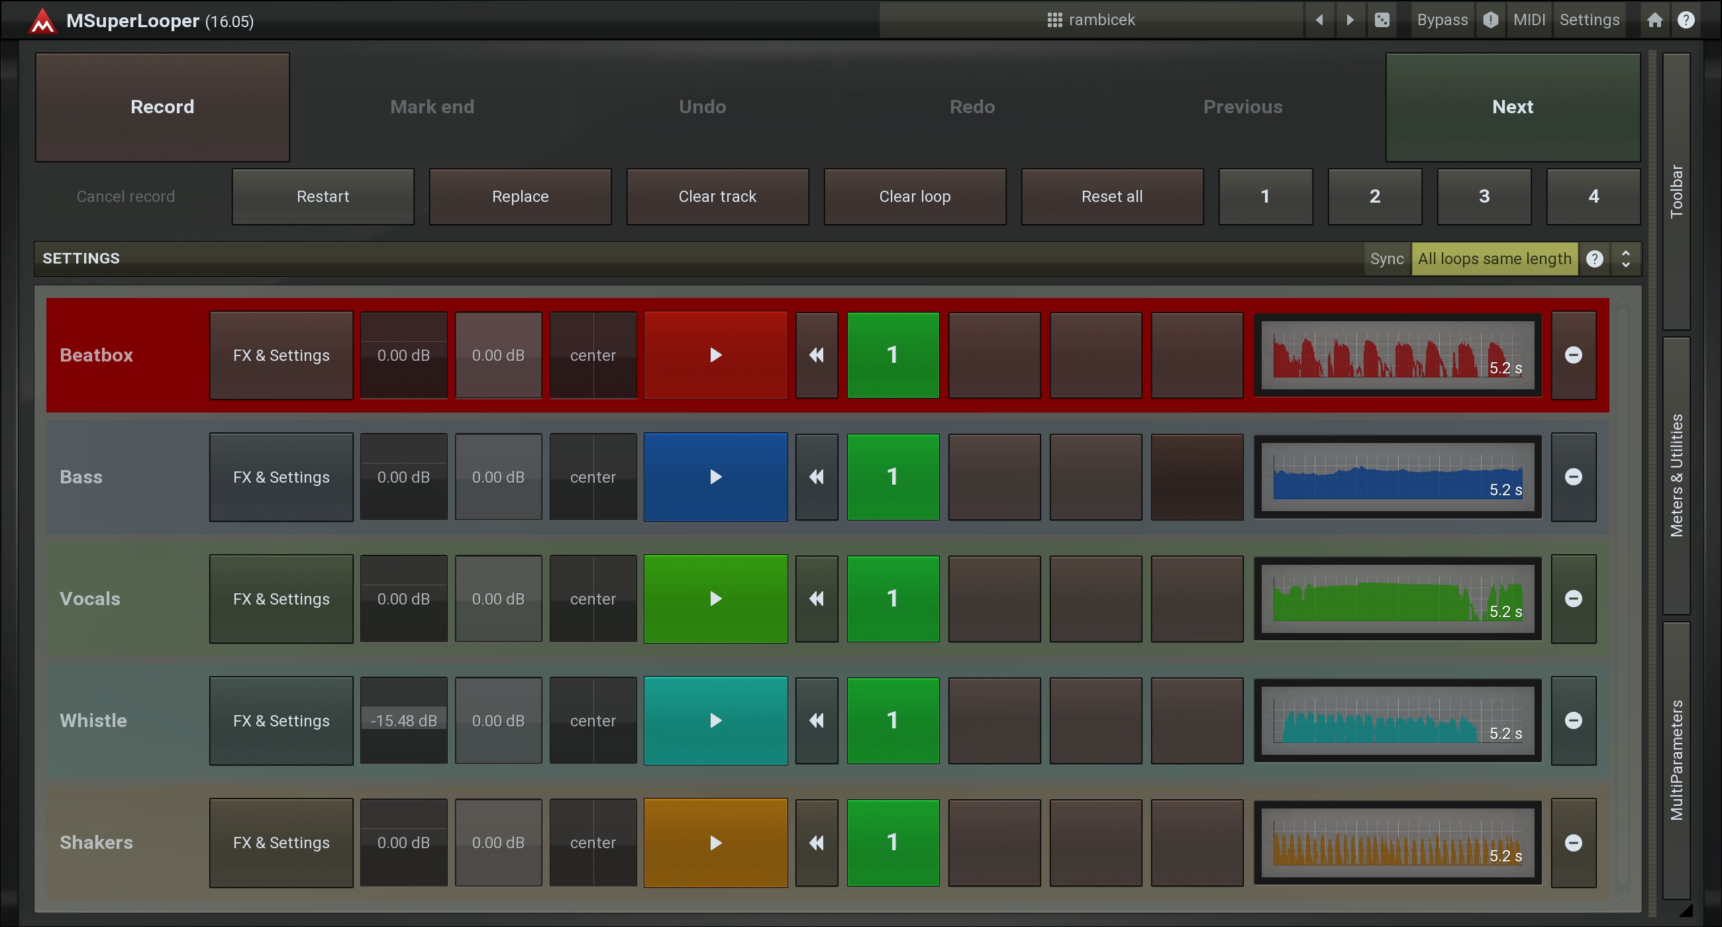Rewind the Beatbox track
This screenshot has width=1722, height=927.
[x=816, y=355]
